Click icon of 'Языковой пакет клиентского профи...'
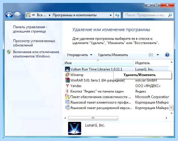Screen dimensions: 178x141 [x=67, y=102]
